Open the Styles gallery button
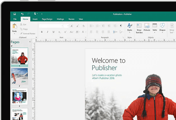The width and height of the screenshot is (176, 120). (130, 28)
